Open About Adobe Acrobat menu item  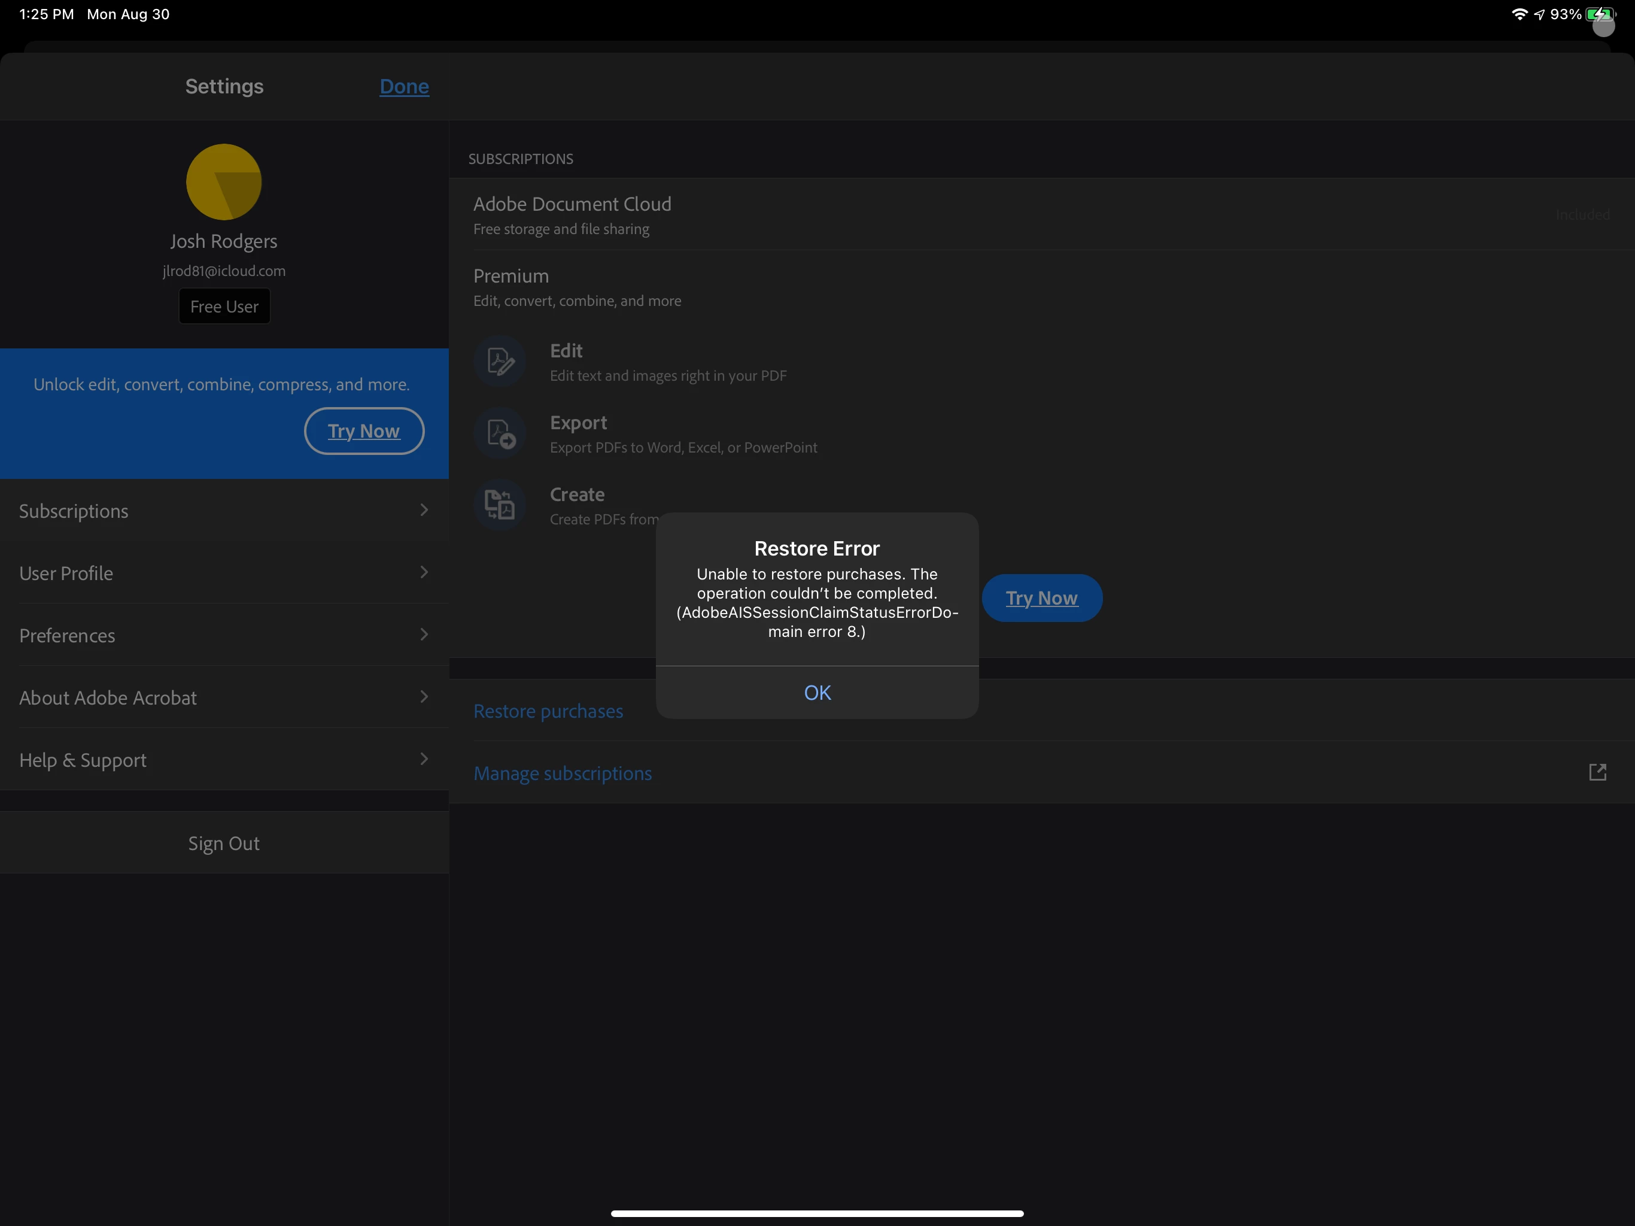click(x=108, y=697)
